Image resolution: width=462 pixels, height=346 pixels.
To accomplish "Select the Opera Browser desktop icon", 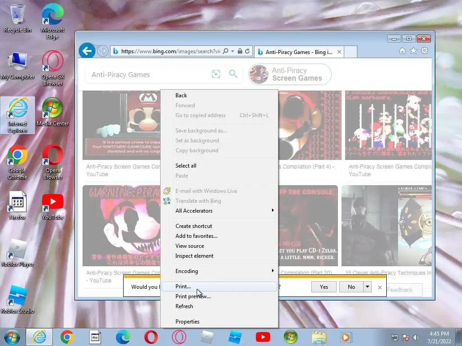I will [53, 162].
